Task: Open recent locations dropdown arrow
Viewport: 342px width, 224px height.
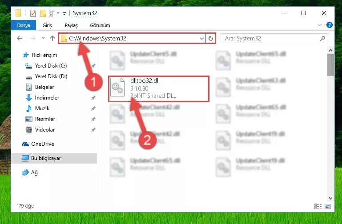Action: click(x=43, y=38)
